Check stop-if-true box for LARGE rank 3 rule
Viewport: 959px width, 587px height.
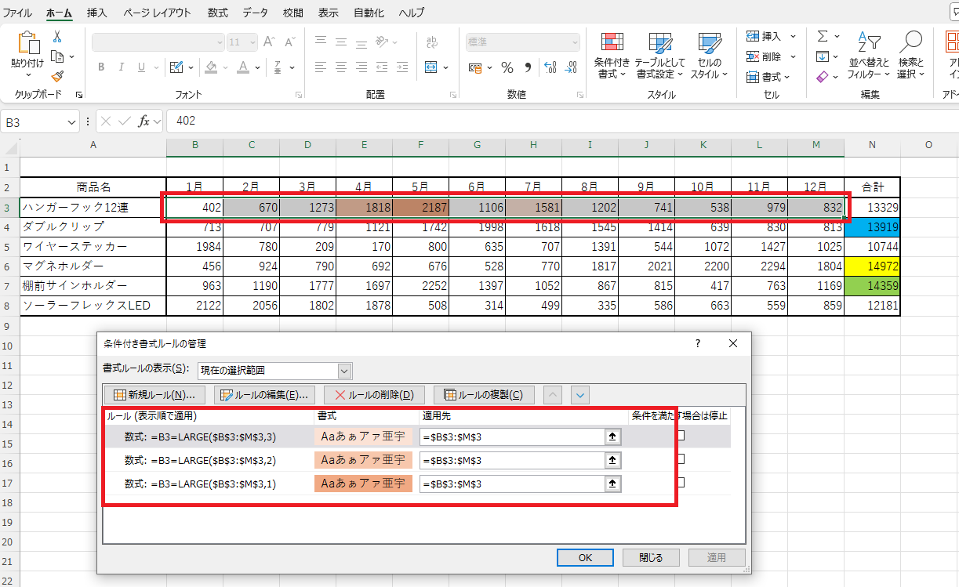[682, 435]
